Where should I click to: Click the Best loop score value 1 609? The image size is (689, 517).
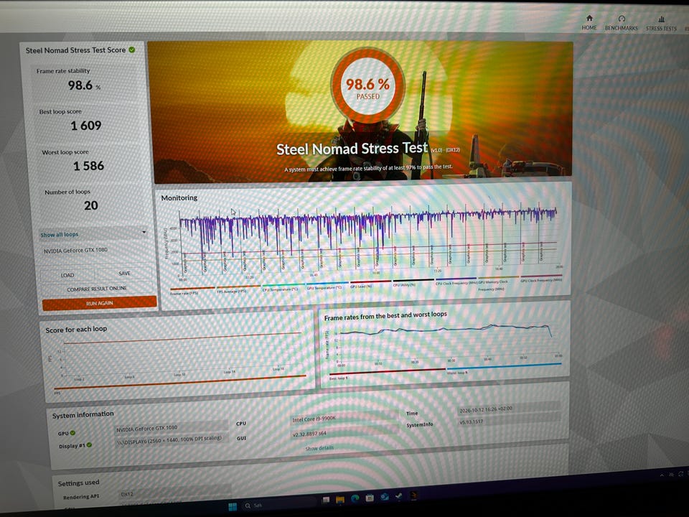point(86,126)
